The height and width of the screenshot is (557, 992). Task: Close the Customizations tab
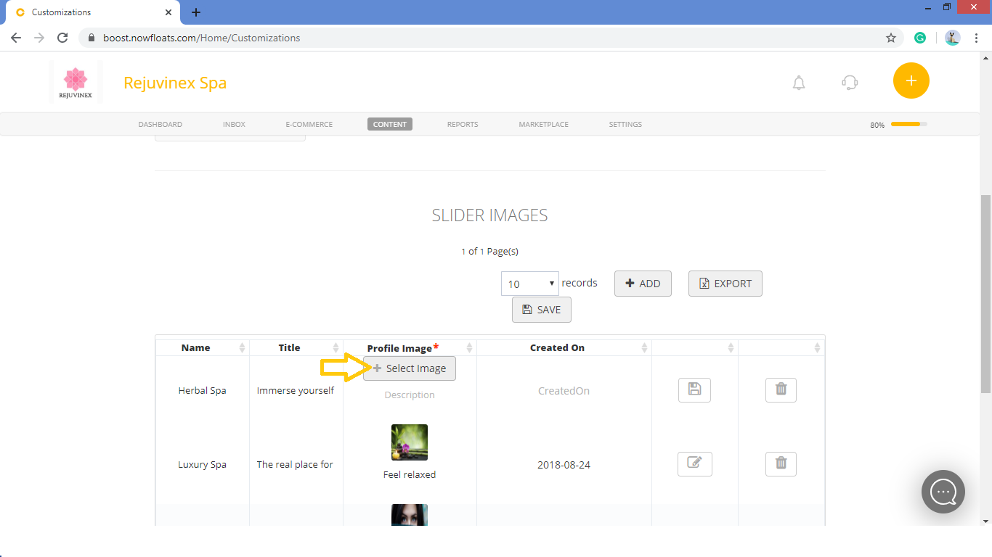168,12
